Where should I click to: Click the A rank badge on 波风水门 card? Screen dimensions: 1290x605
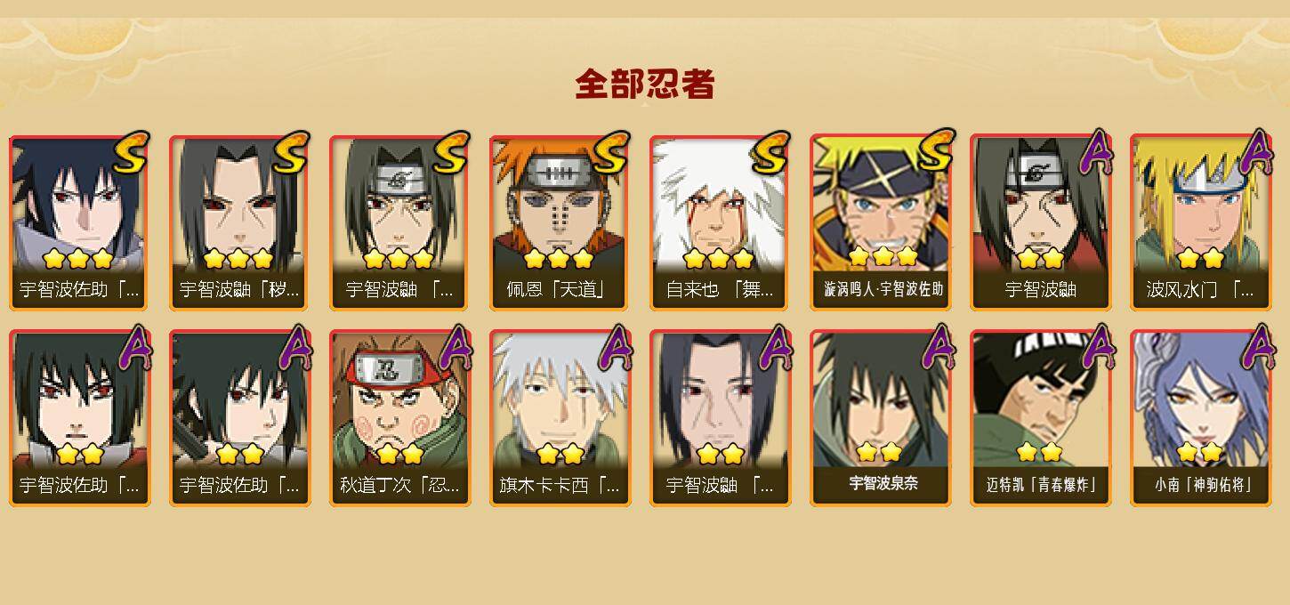(x=1256, y=152)
